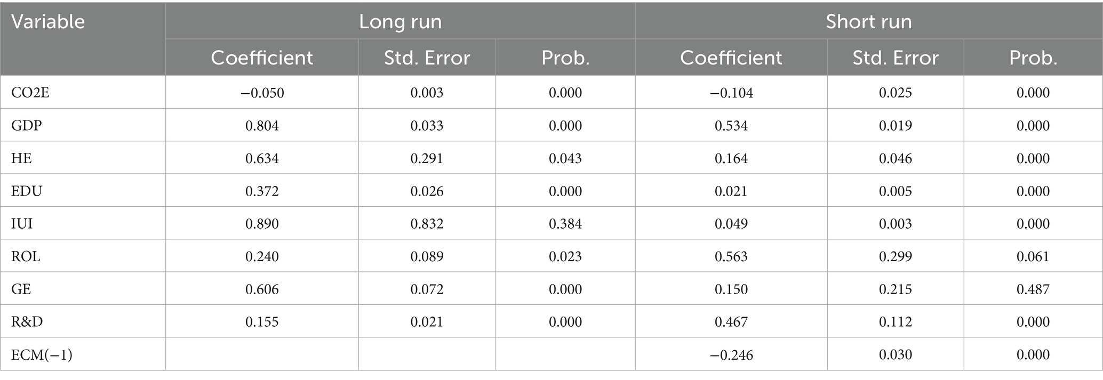Select the Short run header cell
This screenshot has width=1103, height=380.
click(x=868, y=22)
